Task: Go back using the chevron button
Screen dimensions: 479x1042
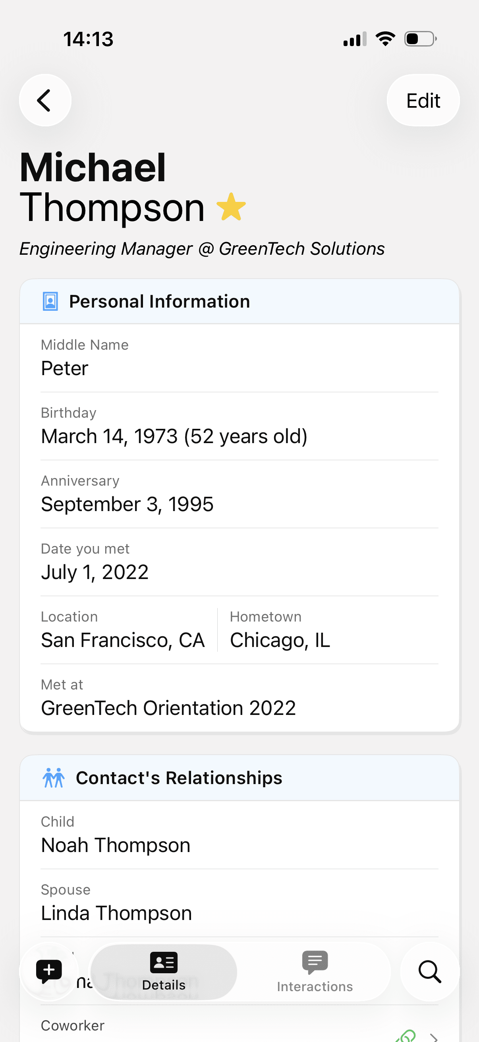Action: 45,100
